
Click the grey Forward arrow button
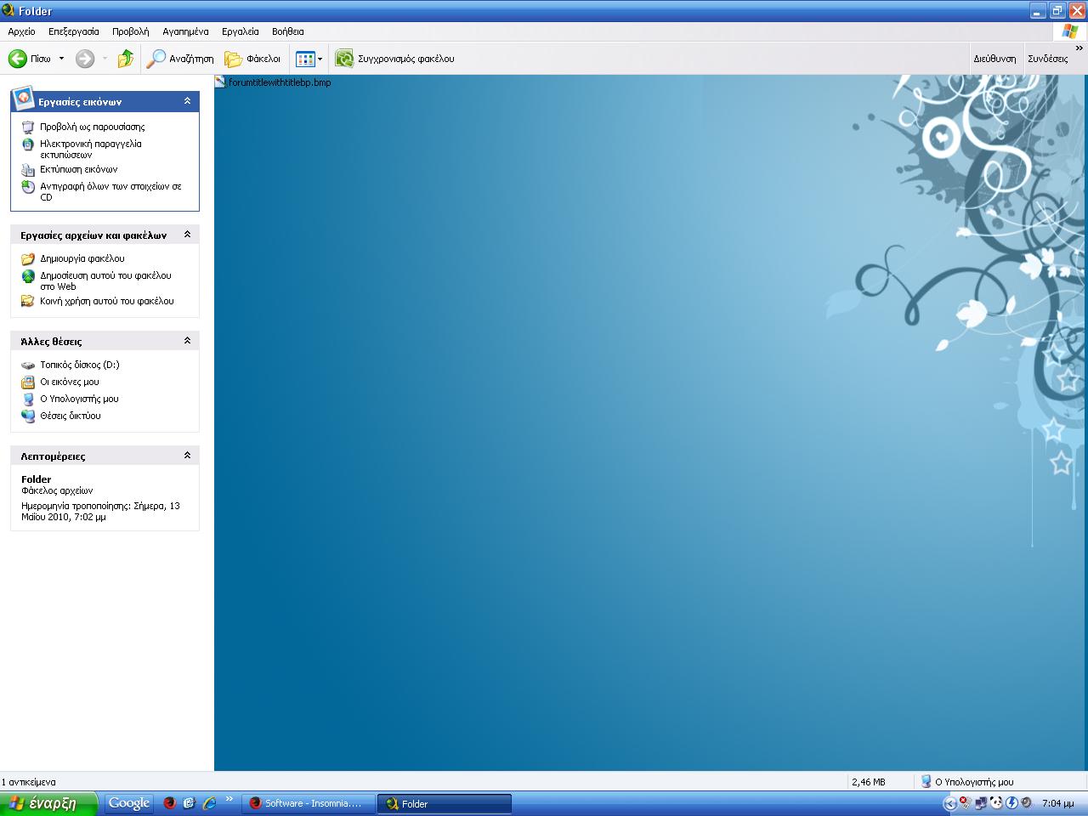tap(85, 59)
